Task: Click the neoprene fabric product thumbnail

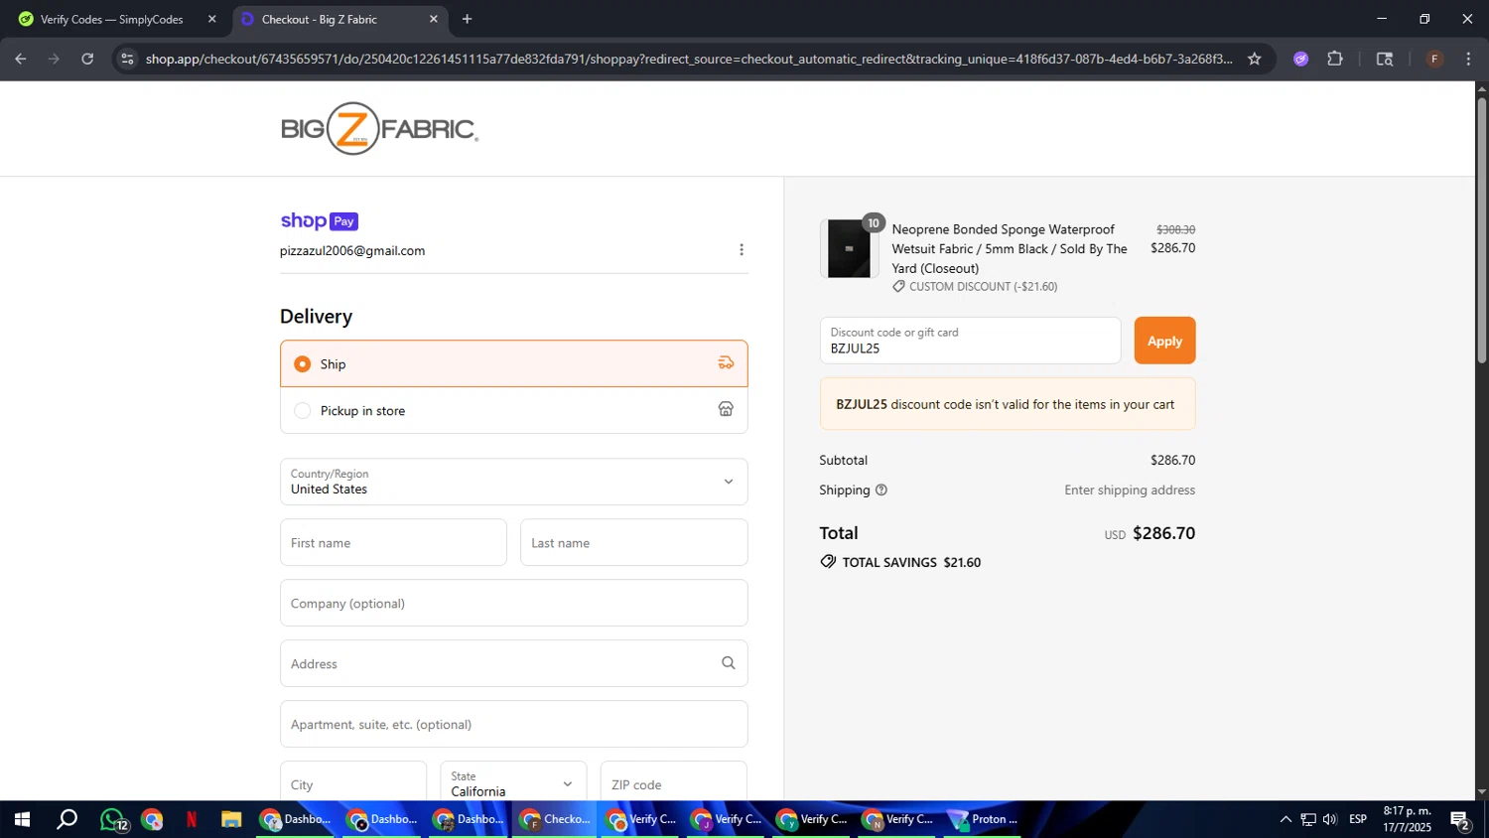Action: 849,248
